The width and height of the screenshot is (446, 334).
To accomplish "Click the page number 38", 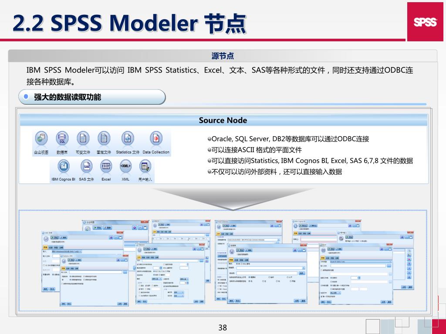I will tap(223, 327).
